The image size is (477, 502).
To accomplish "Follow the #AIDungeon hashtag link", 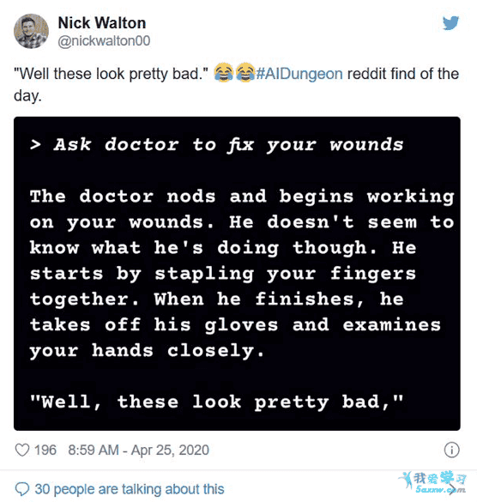I will tap(299, 74).
